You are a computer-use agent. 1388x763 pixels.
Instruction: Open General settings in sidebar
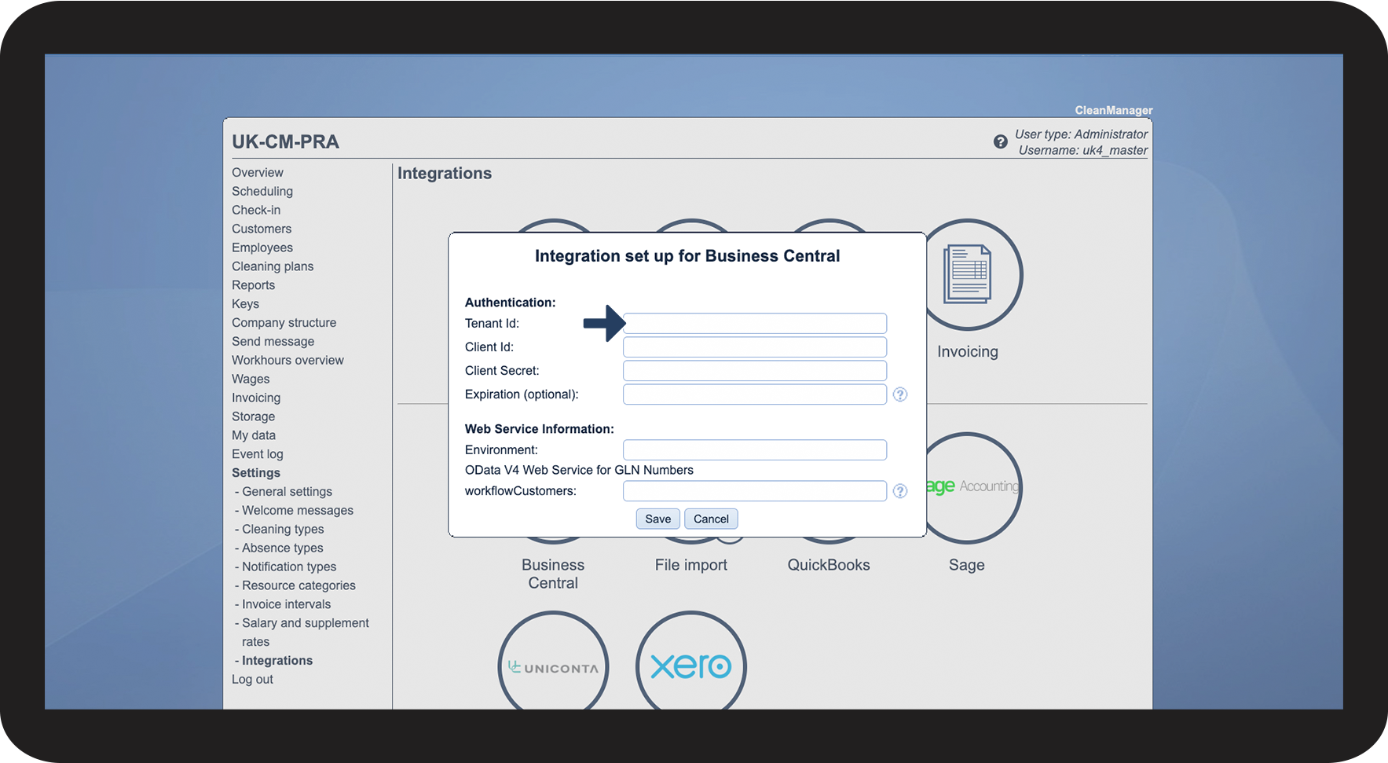[287, 491]
